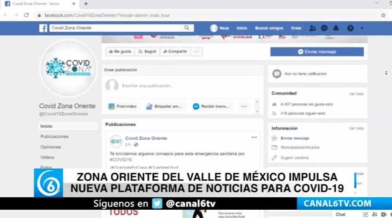This screenshot has width=392, height=218.
Task: Click the Covid Zona Oriente profile picture
Action: pyautogui.click(x=68, y=68)
